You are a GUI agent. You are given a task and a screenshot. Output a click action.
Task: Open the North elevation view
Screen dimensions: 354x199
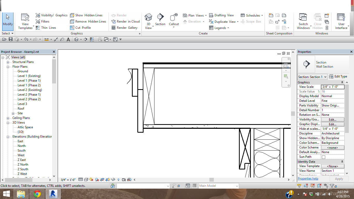22,146
